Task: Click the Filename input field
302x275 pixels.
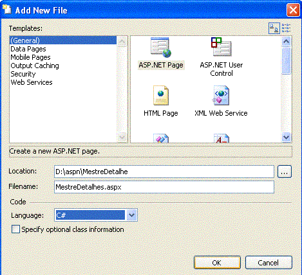Action: tap(164, 187)
